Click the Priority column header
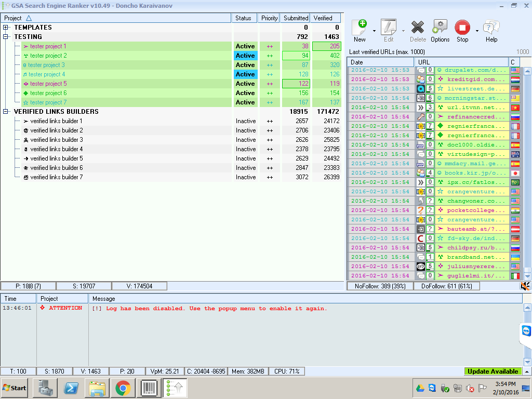 click(270, 18)
